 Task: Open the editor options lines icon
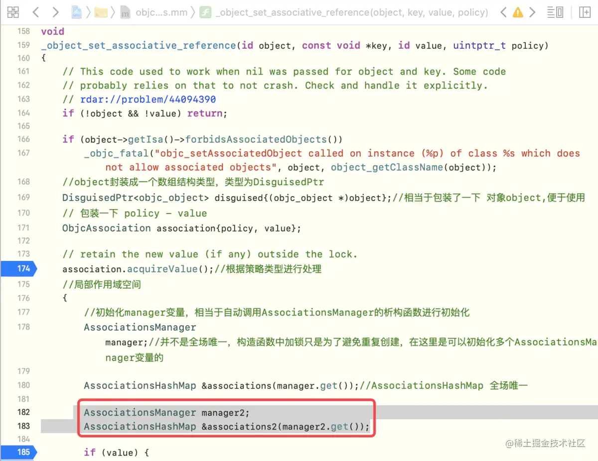(x=555, y=12)
